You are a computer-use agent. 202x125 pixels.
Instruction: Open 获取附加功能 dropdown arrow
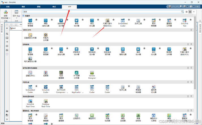click(10, 18)
